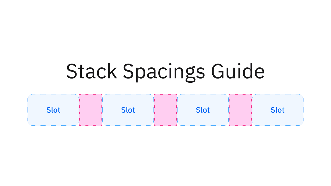Click the letter 'k' ending 'Stack'

pos(112,72)
